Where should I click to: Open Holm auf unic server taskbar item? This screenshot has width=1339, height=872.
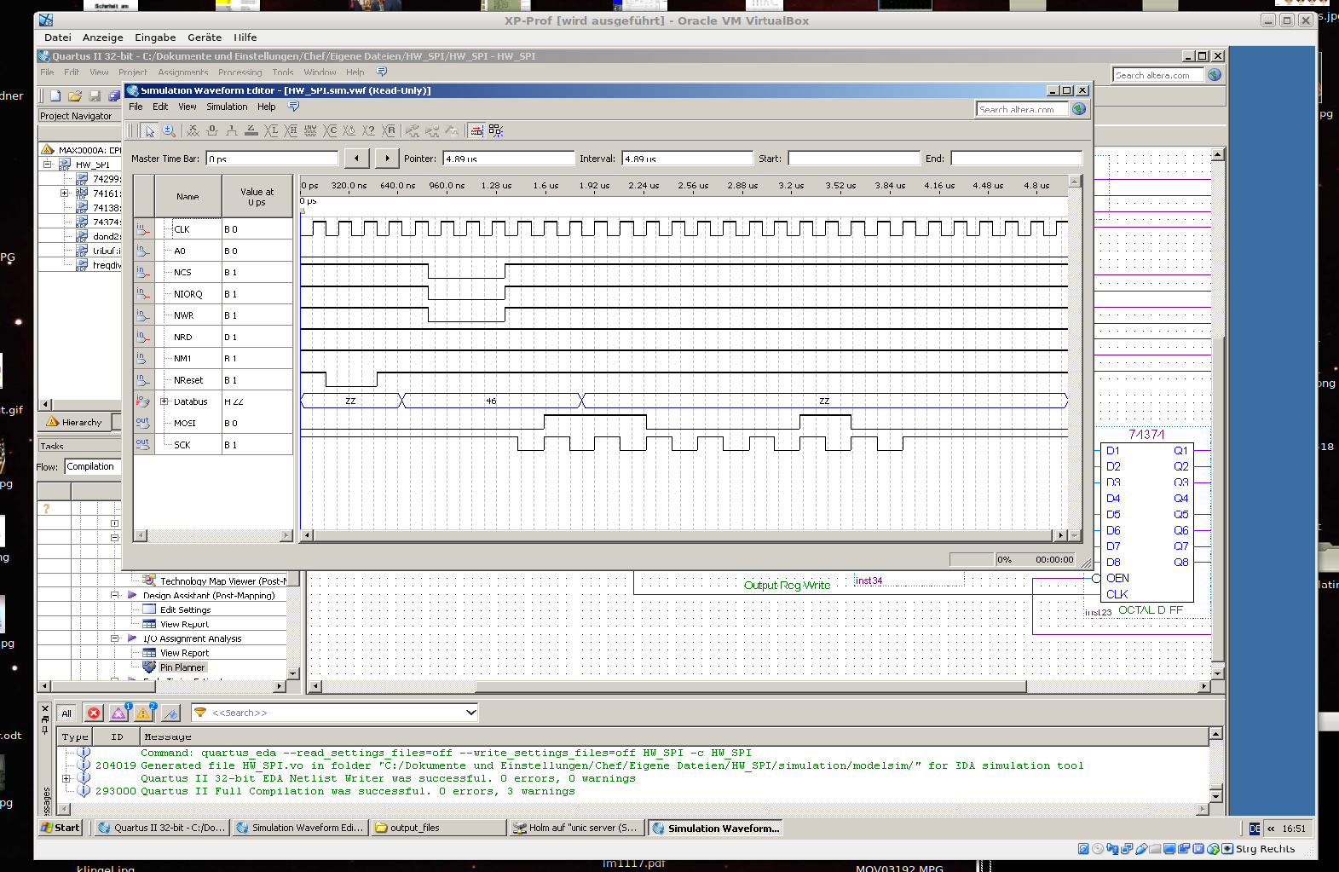pyautogui.click(x=578, y=828)
